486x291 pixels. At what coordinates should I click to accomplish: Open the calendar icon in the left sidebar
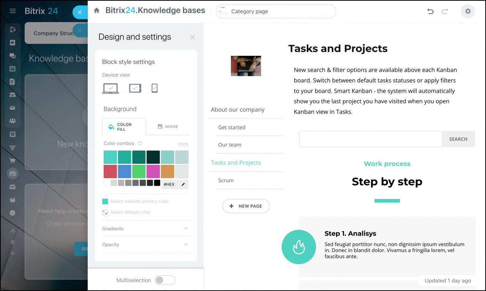[13, 69]
